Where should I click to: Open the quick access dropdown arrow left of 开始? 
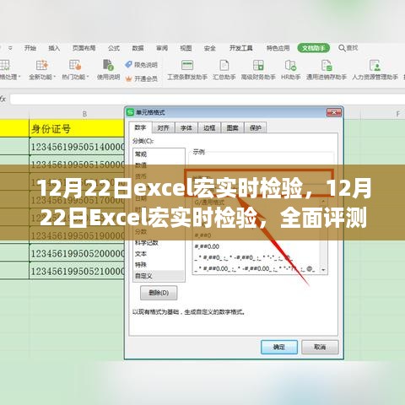click(x=10, y=48)
